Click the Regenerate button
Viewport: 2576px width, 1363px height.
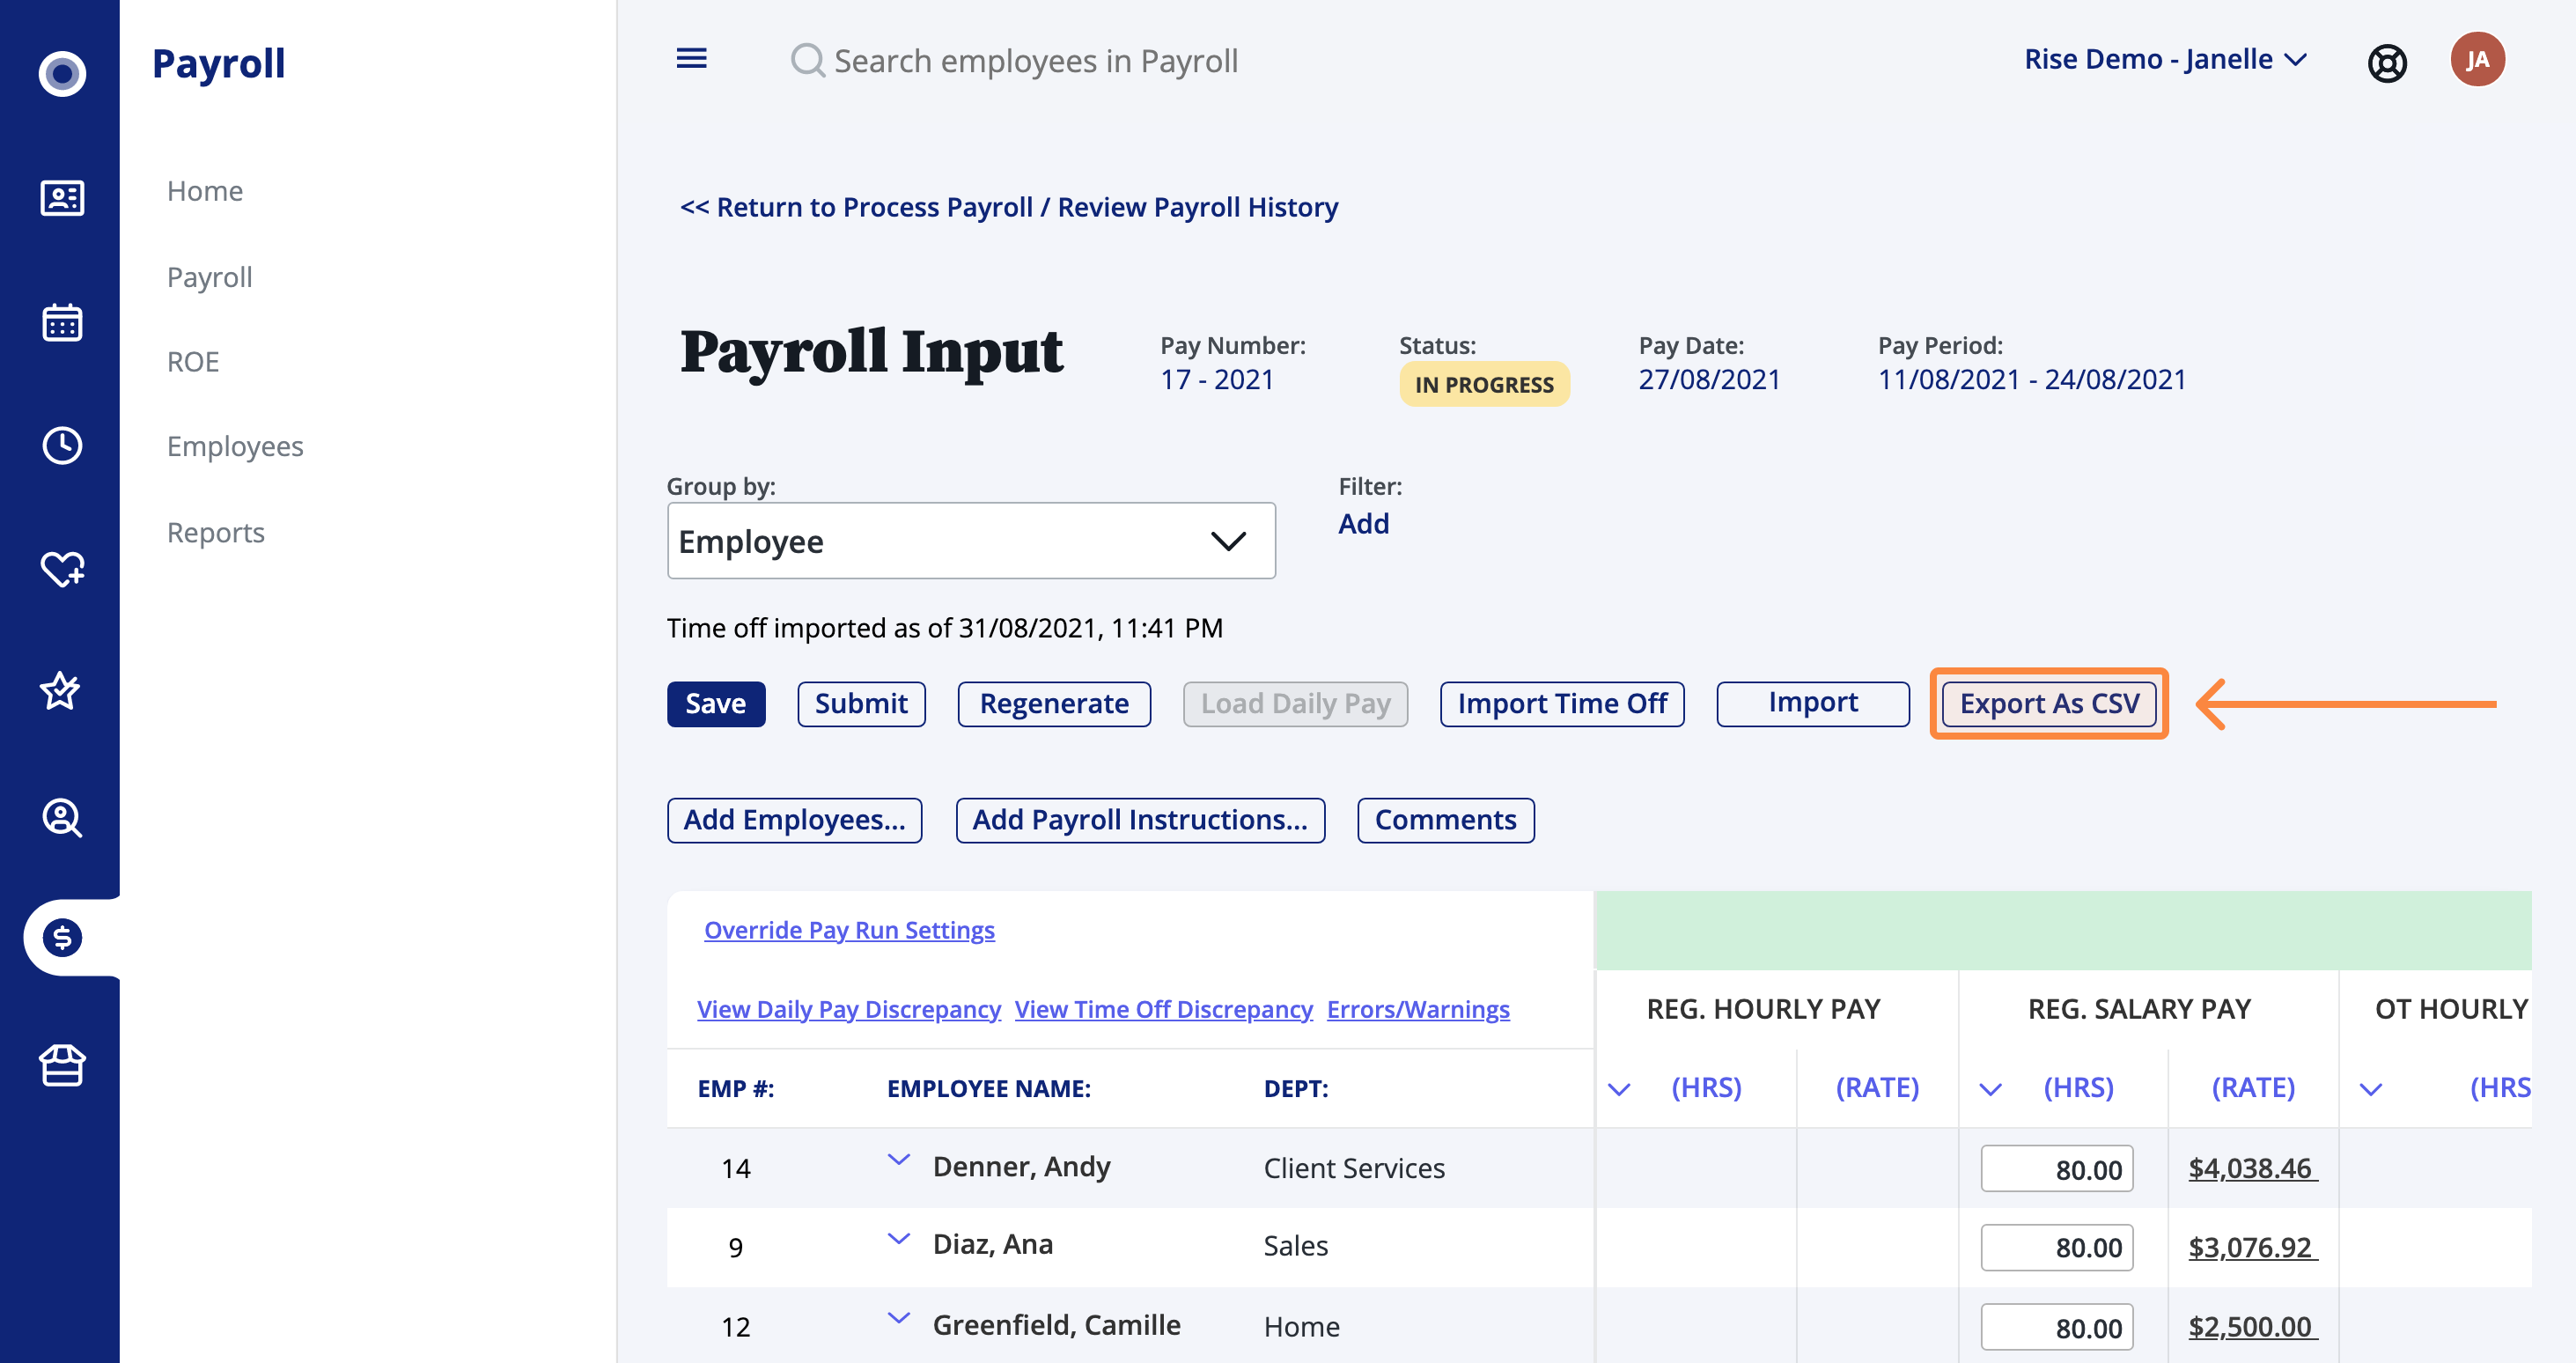pyautogui.click(x=1054, y=703)
